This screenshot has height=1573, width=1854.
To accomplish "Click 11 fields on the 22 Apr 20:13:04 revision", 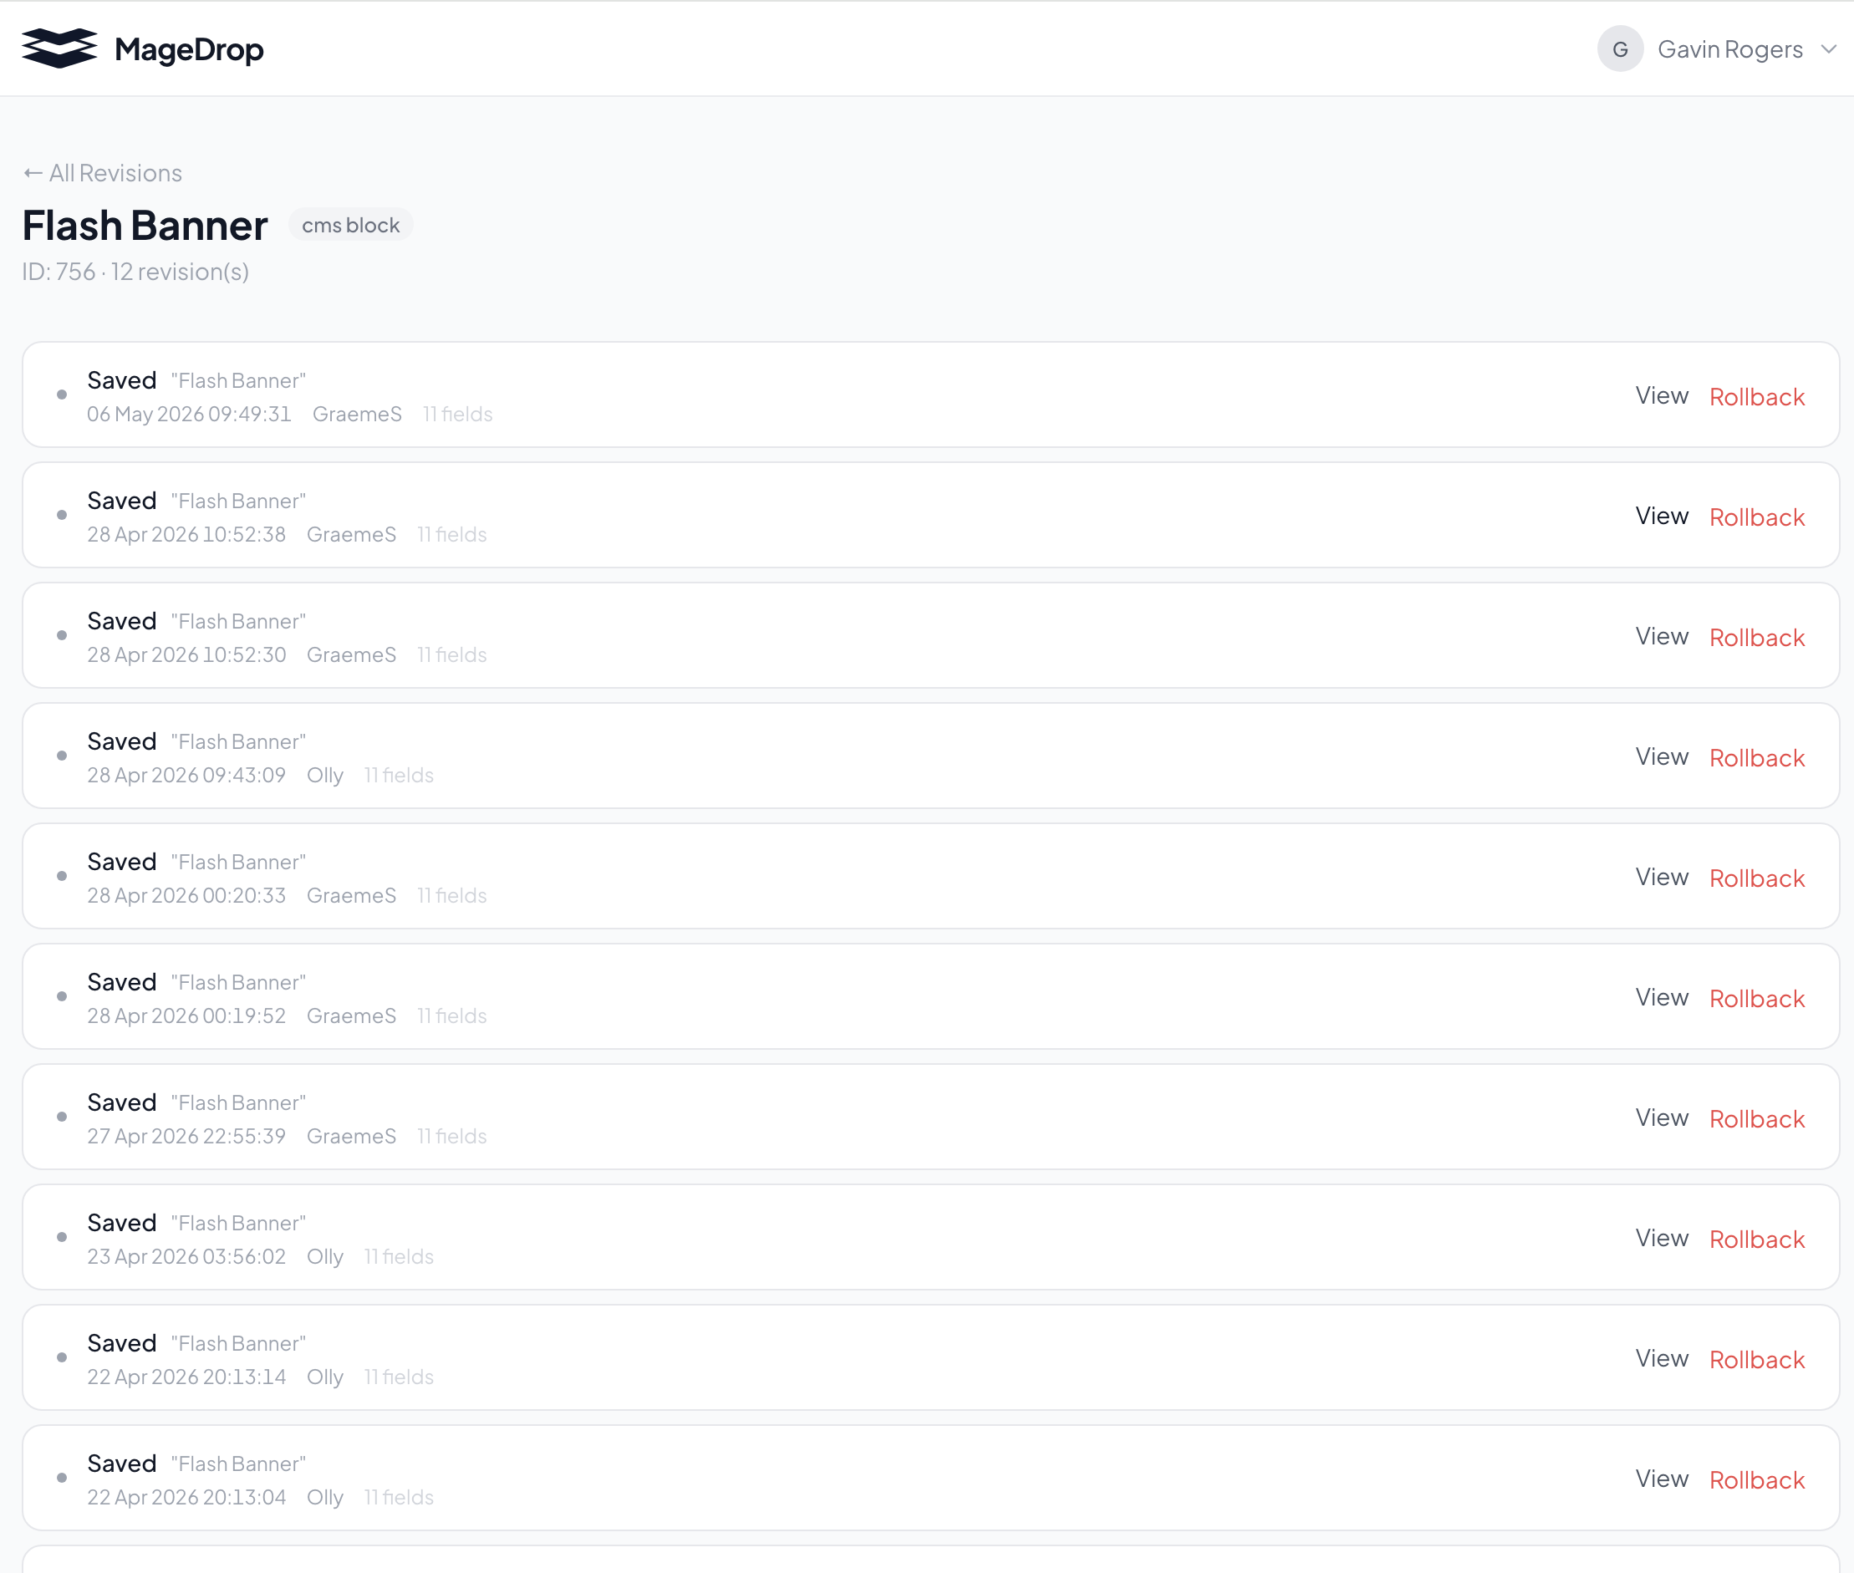I will (399, 1498).
